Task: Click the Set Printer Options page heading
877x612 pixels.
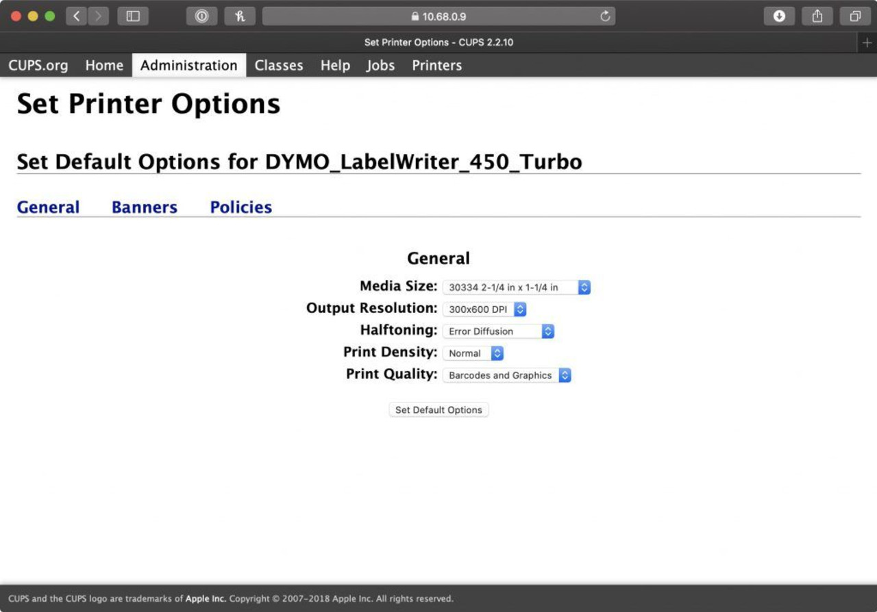Action: click(x=149, y=104)
